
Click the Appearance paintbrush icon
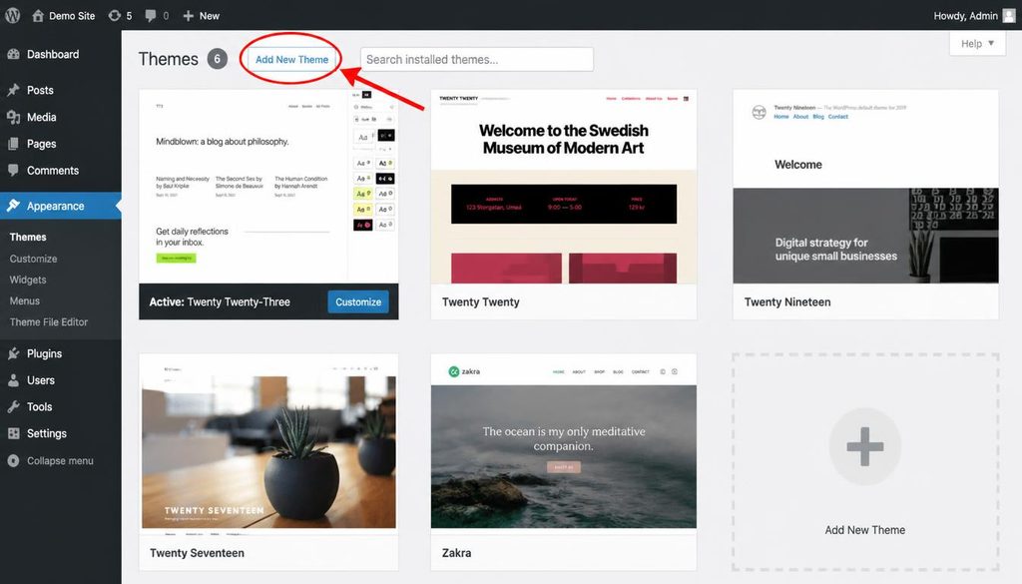[x=14, y=206]
